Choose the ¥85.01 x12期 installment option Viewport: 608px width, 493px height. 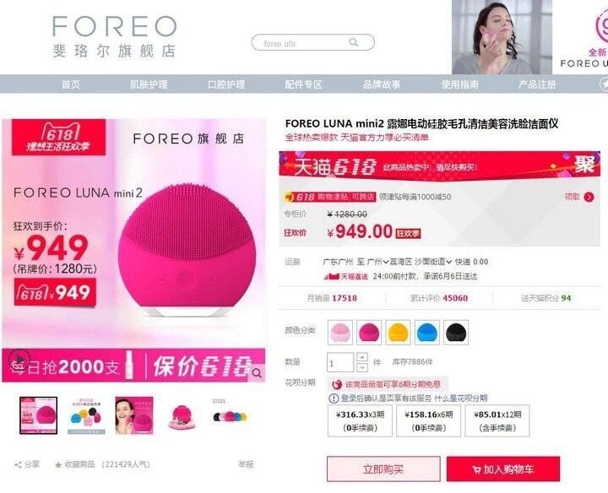[x=497, y=421]
